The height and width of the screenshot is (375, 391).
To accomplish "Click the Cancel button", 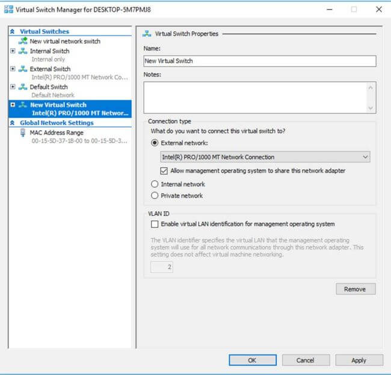I will click(306, 360).
